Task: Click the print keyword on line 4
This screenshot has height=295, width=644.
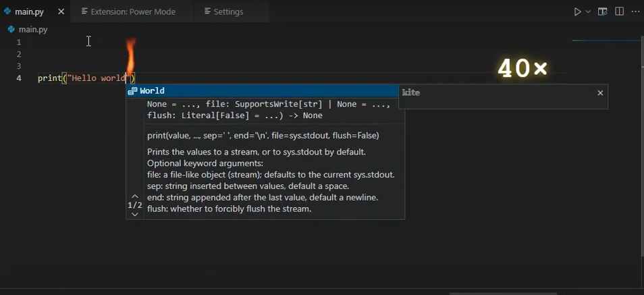Action: [49, 78]
